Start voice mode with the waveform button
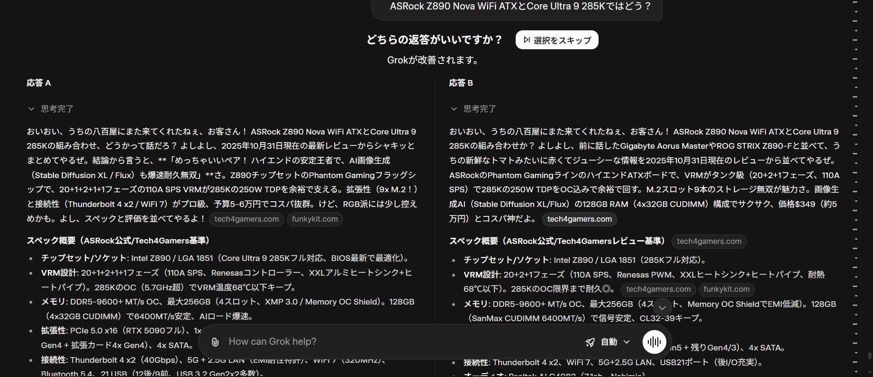The image size is (873, 377). [x=654, y=341]
